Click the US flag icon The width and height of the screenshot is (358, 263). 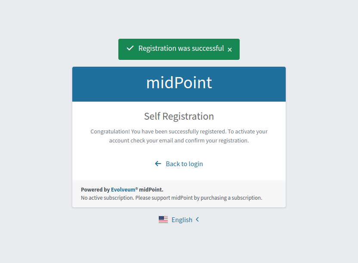tap(163, 220)
